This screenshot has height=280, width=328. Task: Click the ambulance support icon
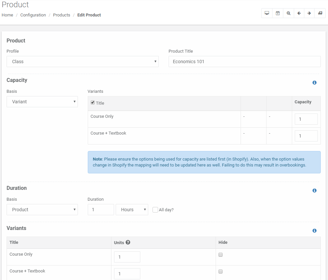pyautogui.click(x=320, y=13)
